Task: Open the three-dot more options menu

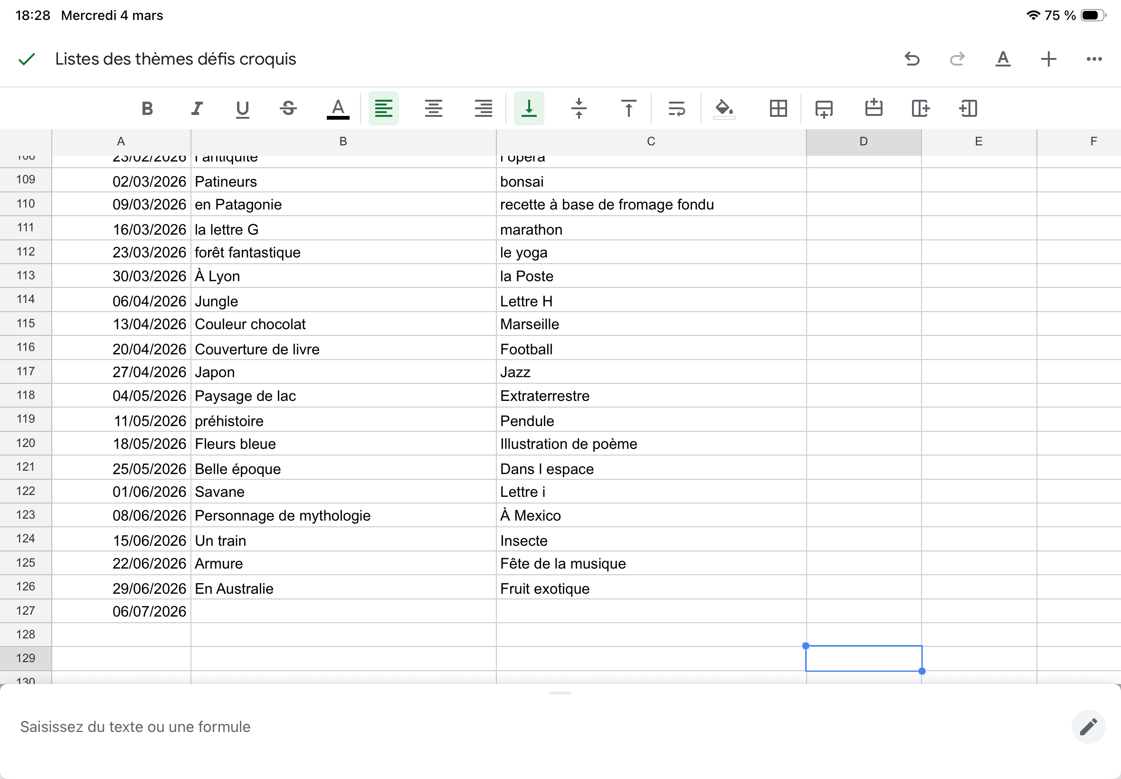Action: 1093,59
